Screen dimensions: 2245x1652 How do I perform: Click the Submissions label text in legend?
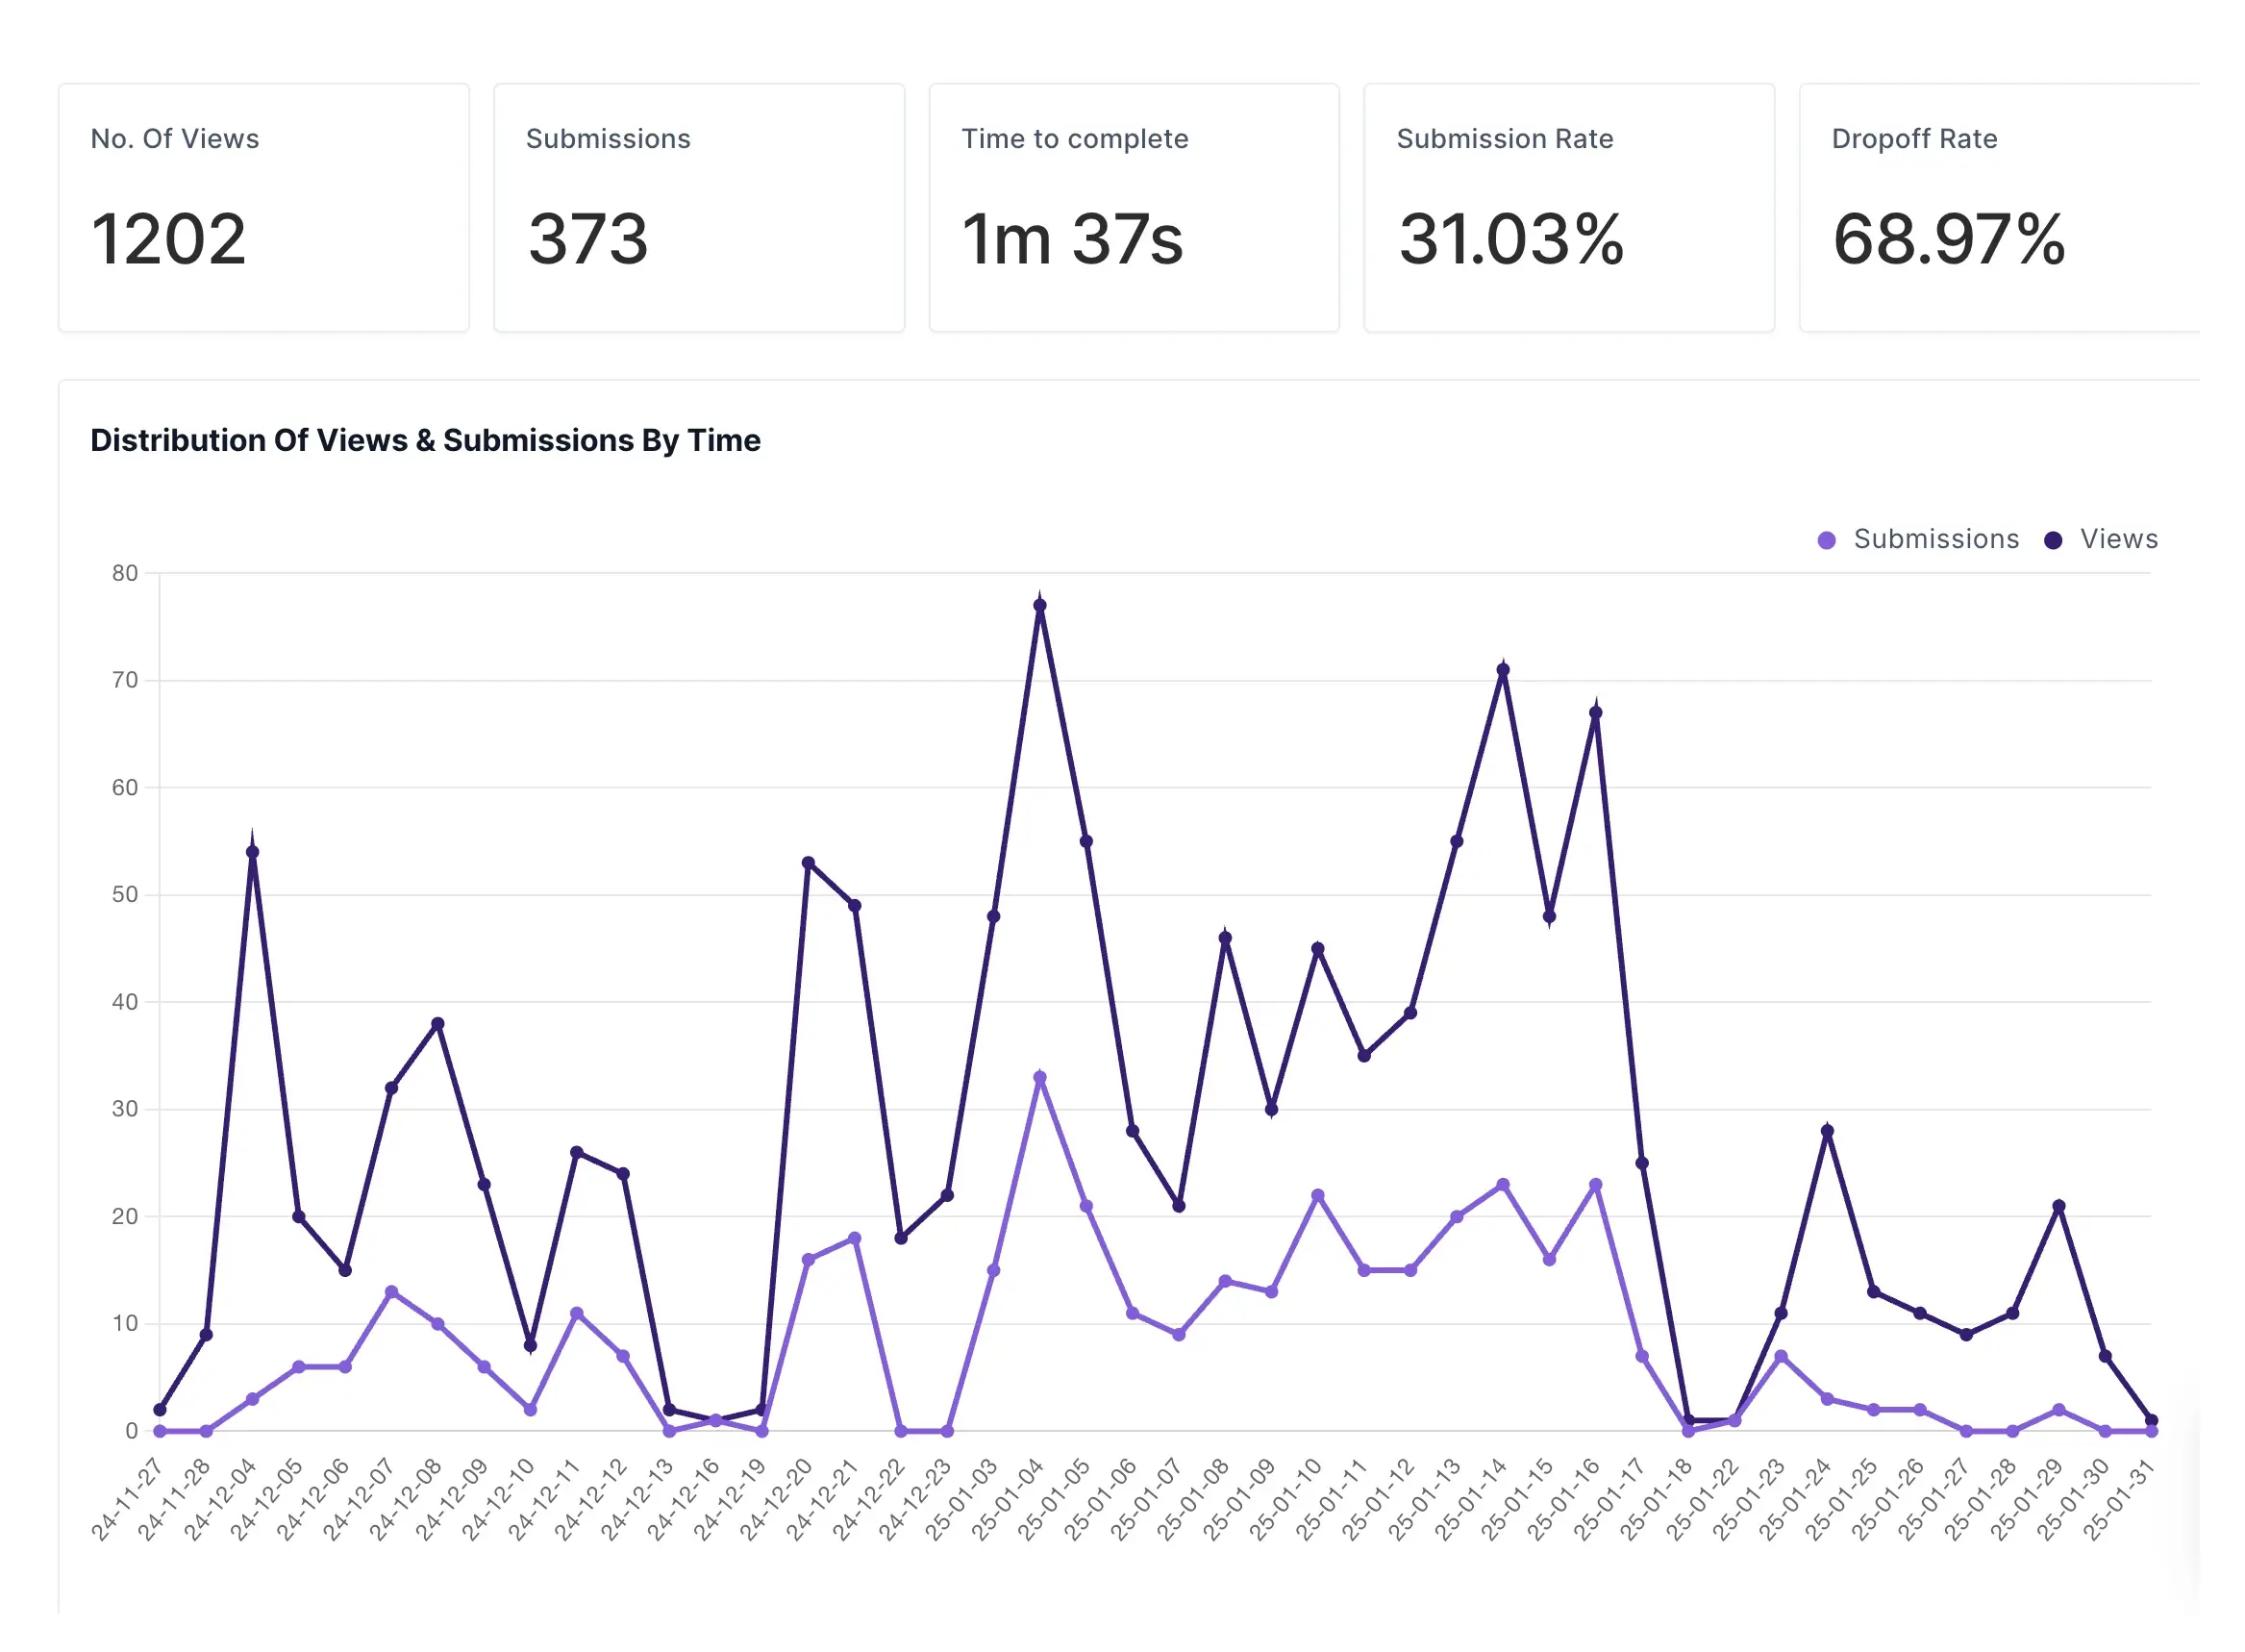tap(1937, 539)
